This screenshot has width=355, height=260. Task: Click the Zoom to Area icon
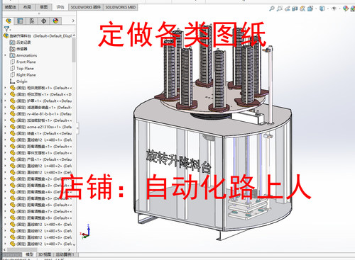[280, 9]
